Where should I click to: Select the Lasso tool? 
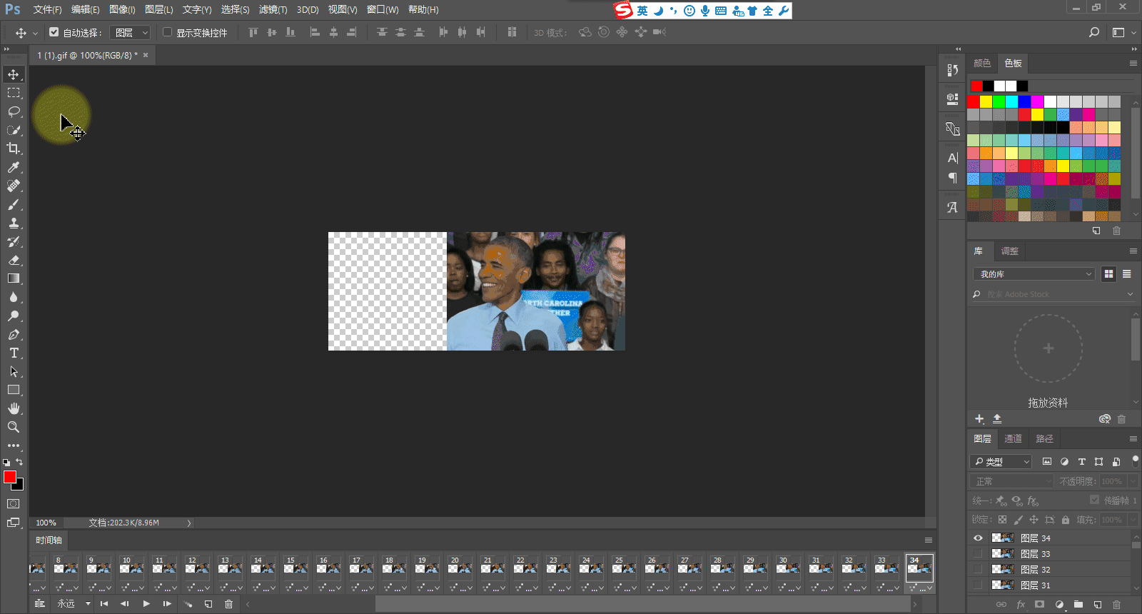click(14, 111)
